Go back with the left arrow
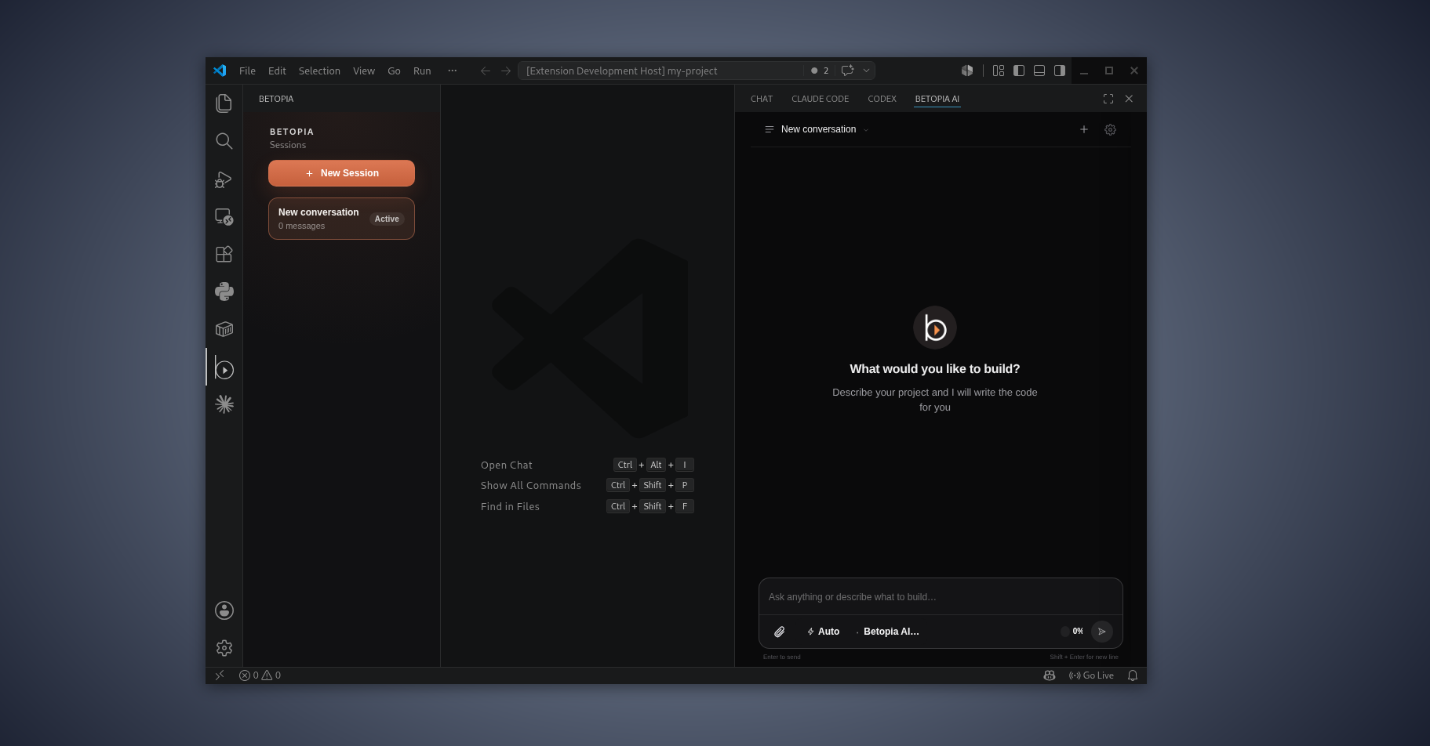Image resolution: width=1430 pixels, height=746 pixels. click(486, 71)
